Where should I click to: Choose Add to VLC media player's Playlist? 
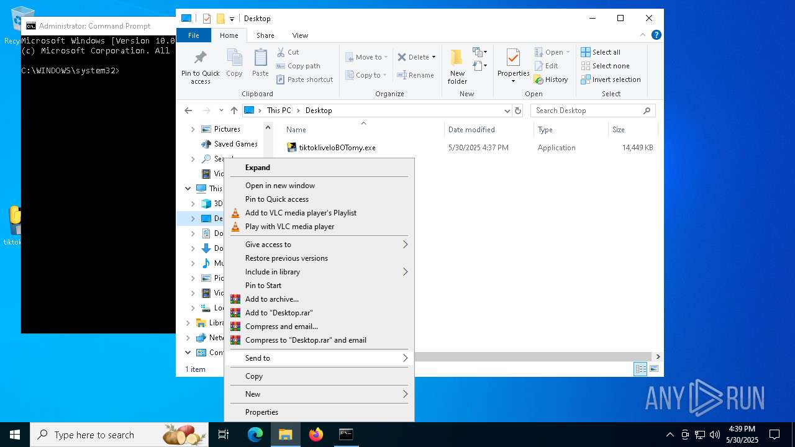[x=319, y=213]
